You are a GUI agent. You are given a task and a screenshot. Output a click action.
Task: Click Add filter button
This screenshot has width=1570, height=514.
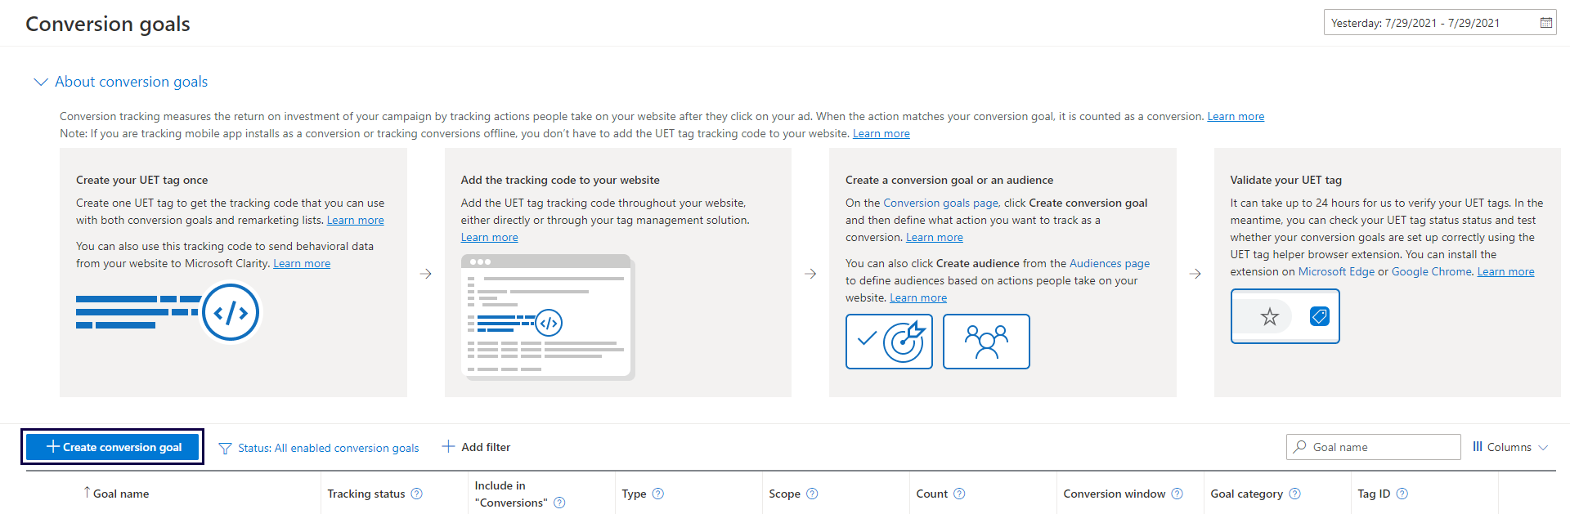tap(476, 447)
